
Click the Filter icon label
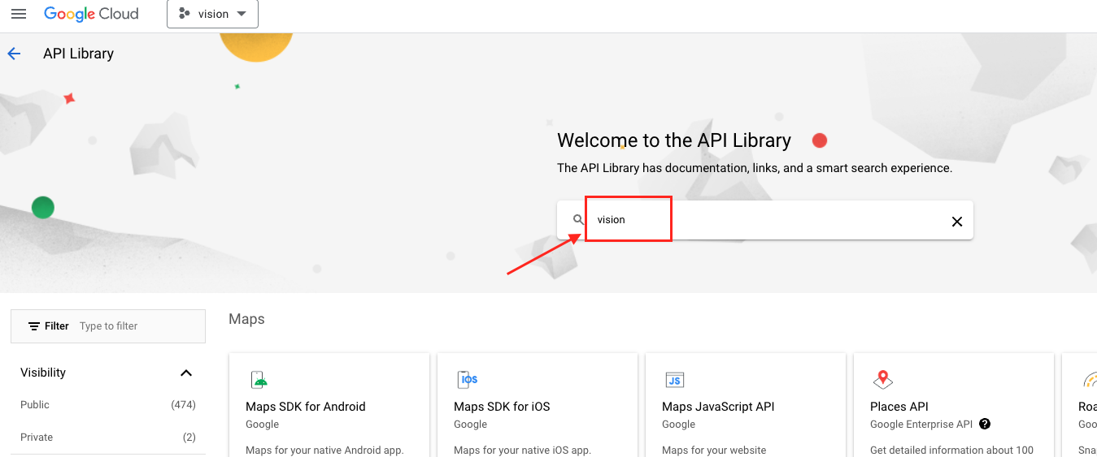pyautogui.click(x=49, y=326)
